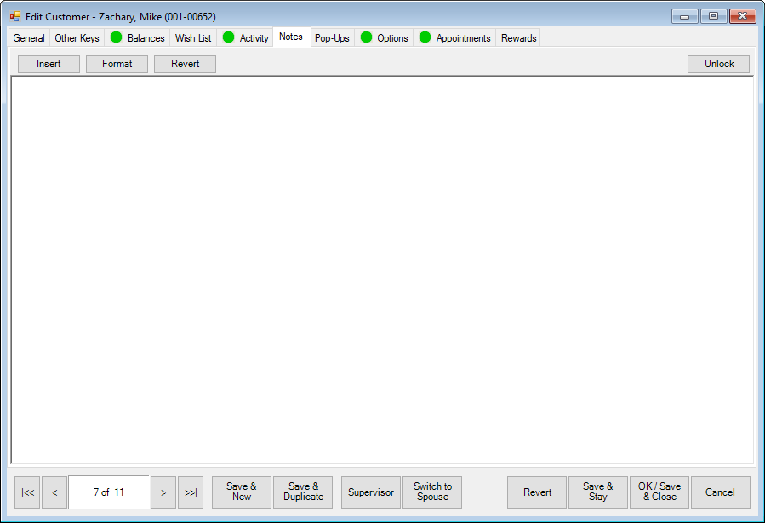Click the record position field
The image size is (765, 523).
click(x=109, y=492)
